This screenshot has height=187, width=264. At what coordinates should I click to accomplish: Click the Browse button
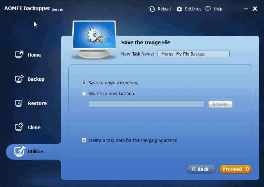point(220,104)
